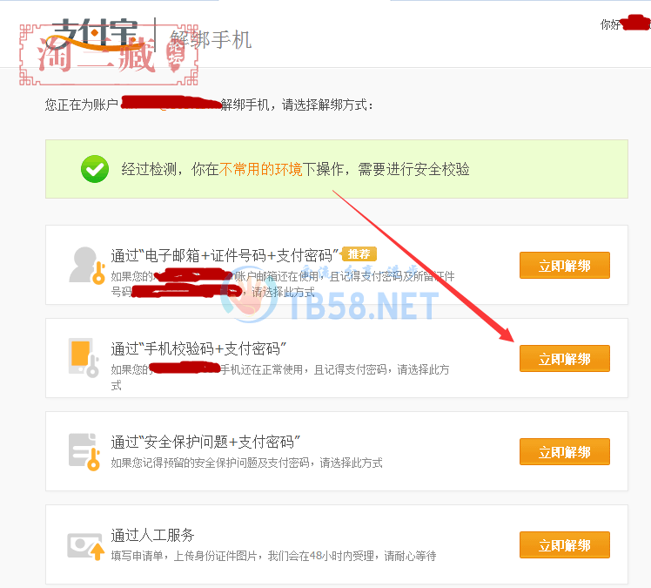Viewport: 651px width, 588px height.
Task: Click the 解绑手机 page title
Action: [211, 40]
